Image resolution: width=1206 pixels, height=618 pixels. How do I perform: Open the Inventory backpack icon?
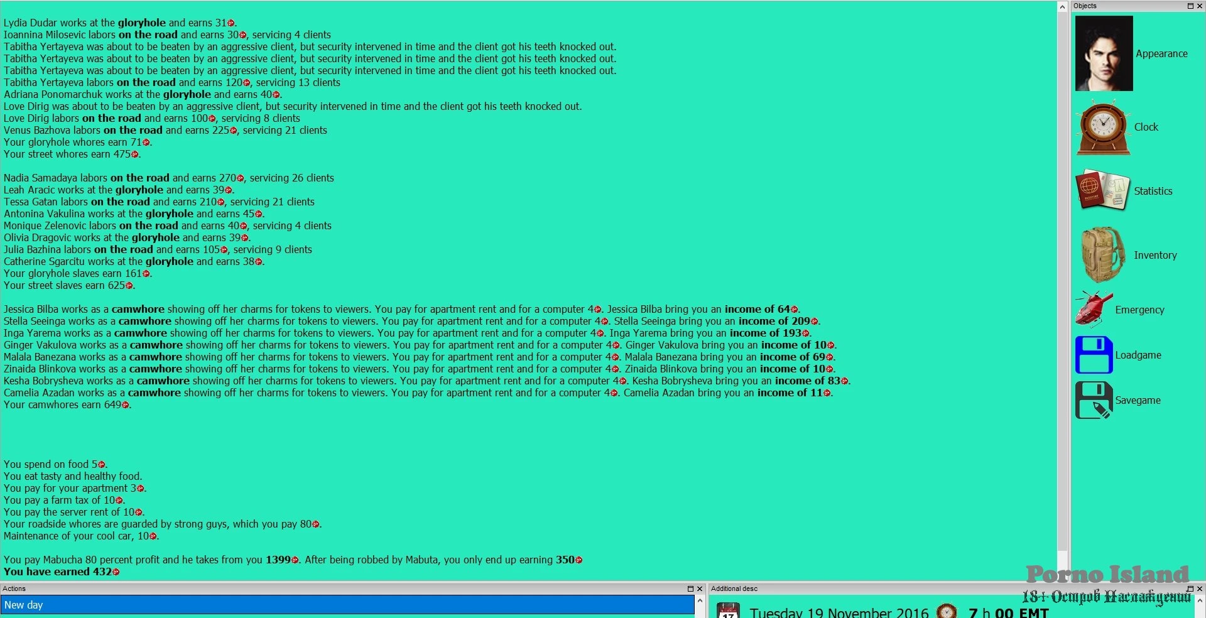click(x=1102, y=254)
